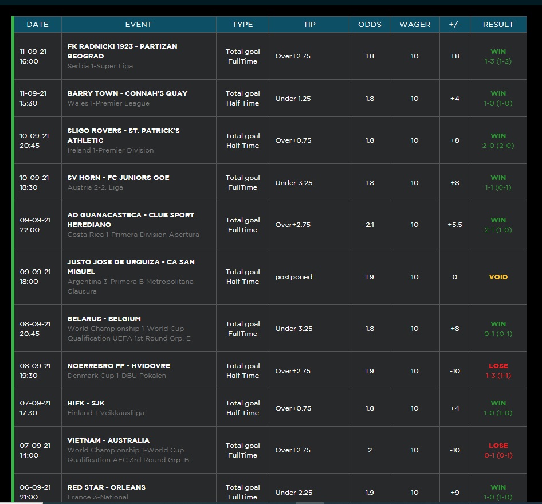This screenshot has width=542, height=504.
Task: Click the WIN 2-0 (2-0) result
Action: [x=498, y=141]
